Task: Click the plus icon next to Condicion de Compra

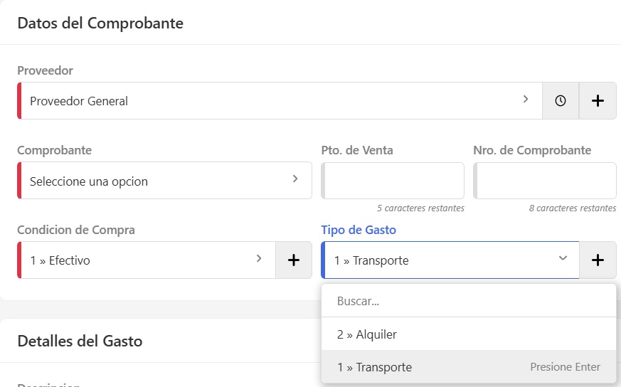Action: pos(293,260)
